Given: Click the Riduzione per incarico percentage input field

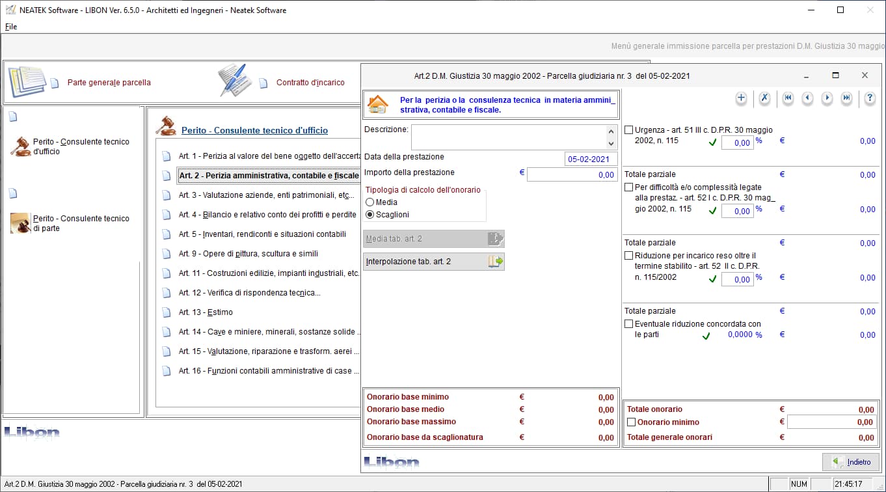Looking at the screenshot, I should 737,279.
